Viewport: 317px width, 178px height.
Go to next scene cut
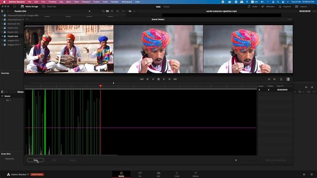274,79
